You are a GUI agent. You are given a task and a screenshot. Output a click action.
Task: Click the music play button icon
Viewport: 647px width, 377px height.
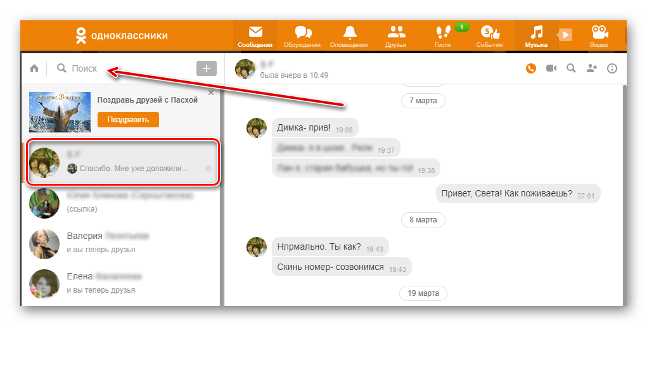tap(565, 35)
